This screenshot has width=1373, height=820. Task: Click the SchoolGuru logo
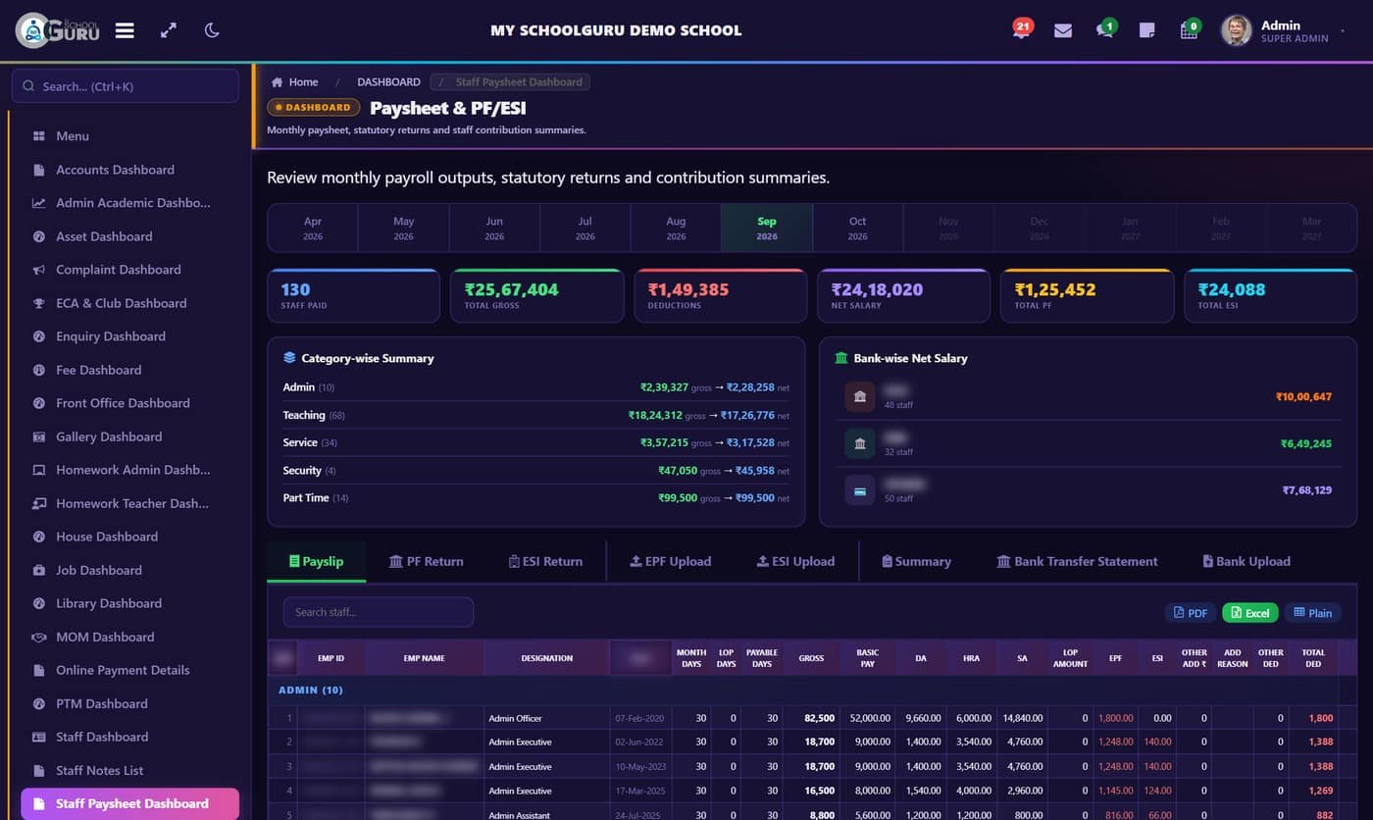[57, 30]
